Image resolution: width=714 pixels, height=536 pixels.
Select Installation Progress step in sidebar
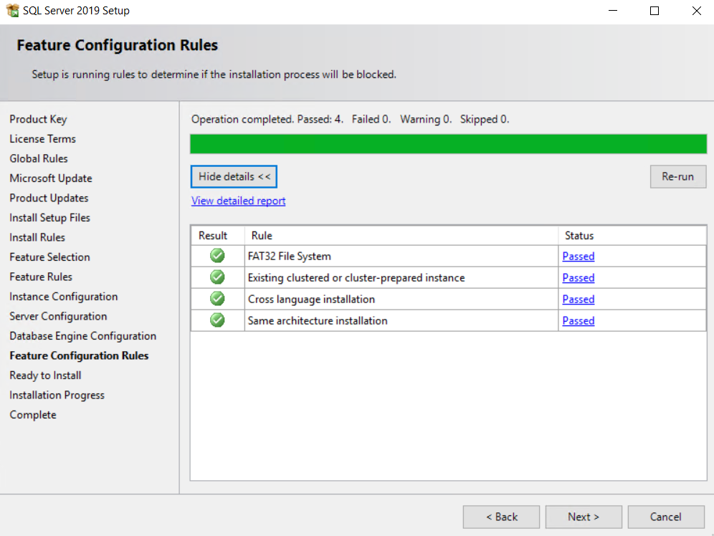(57, 395)
